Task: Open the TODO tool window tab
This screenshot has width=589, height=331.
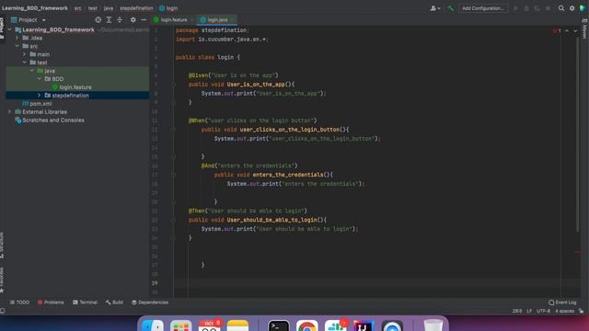Action: coord(19,302)
